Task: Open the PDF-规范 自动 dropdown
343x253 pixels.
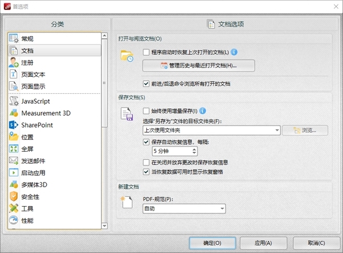Action: tap(184, 208)
